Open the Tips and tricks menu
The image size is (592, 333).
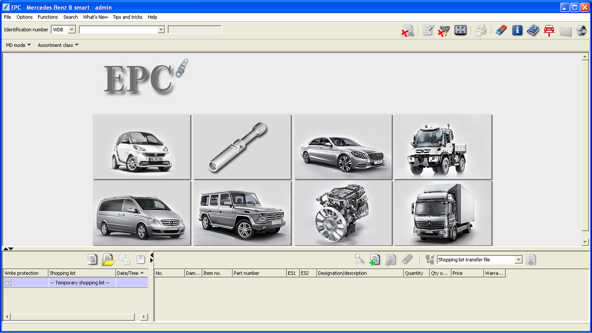tap(128, 17)
